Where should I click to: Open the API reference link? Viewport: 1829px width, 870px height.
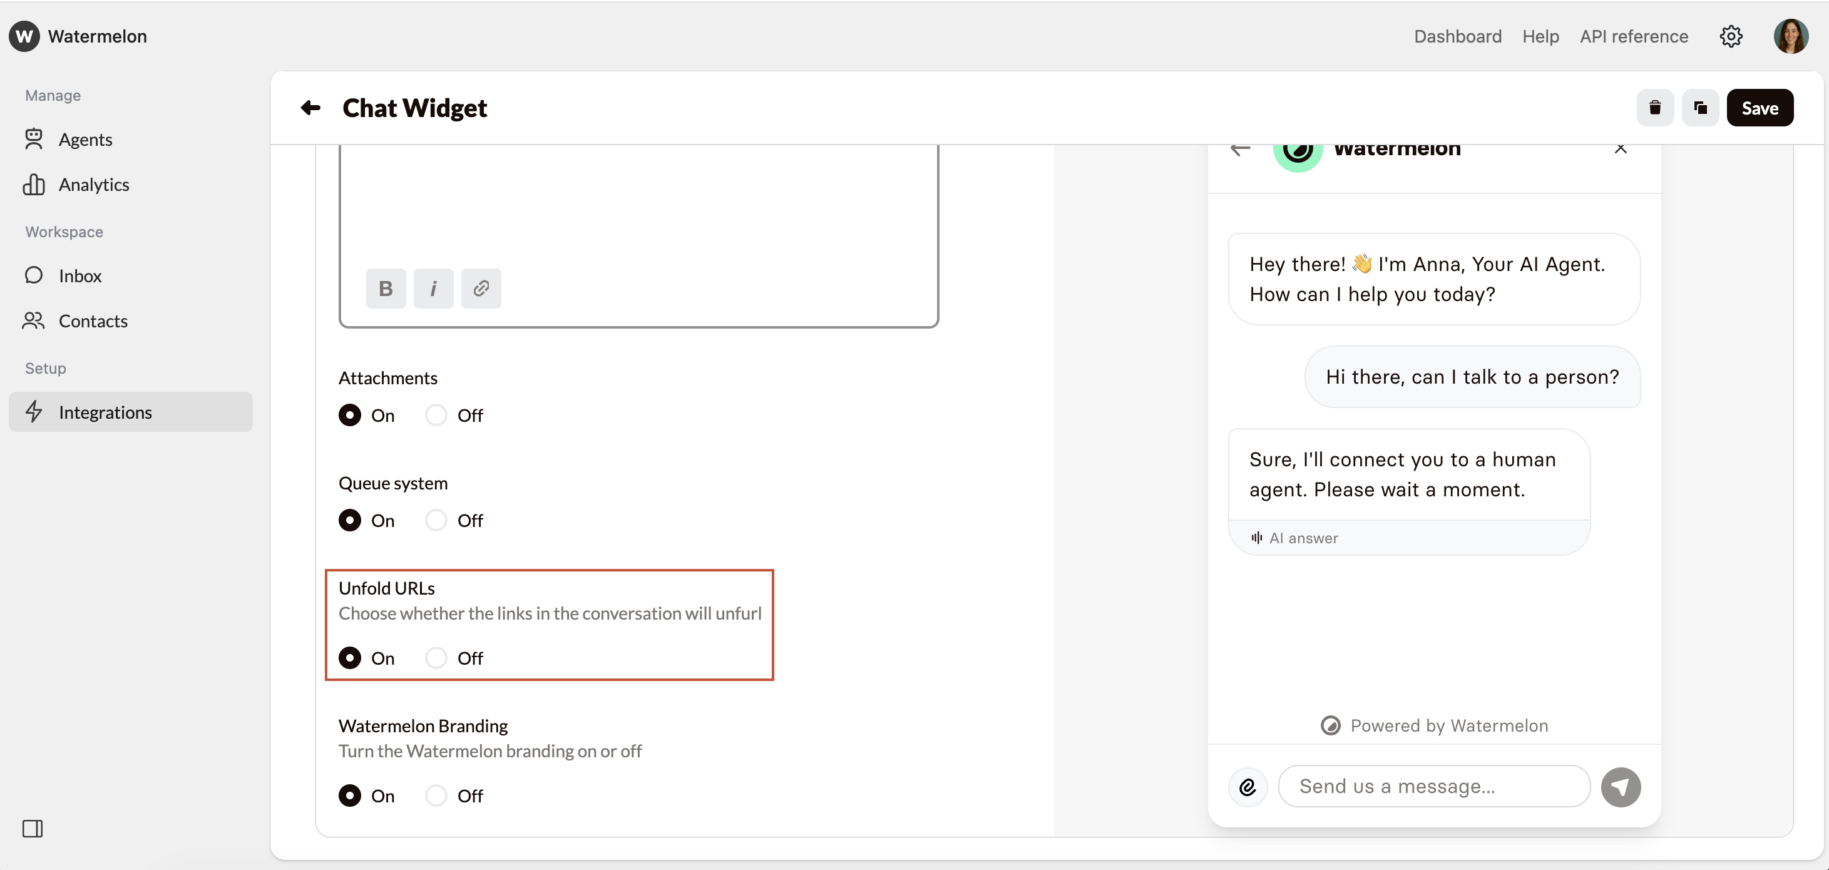click(1634, 36)
